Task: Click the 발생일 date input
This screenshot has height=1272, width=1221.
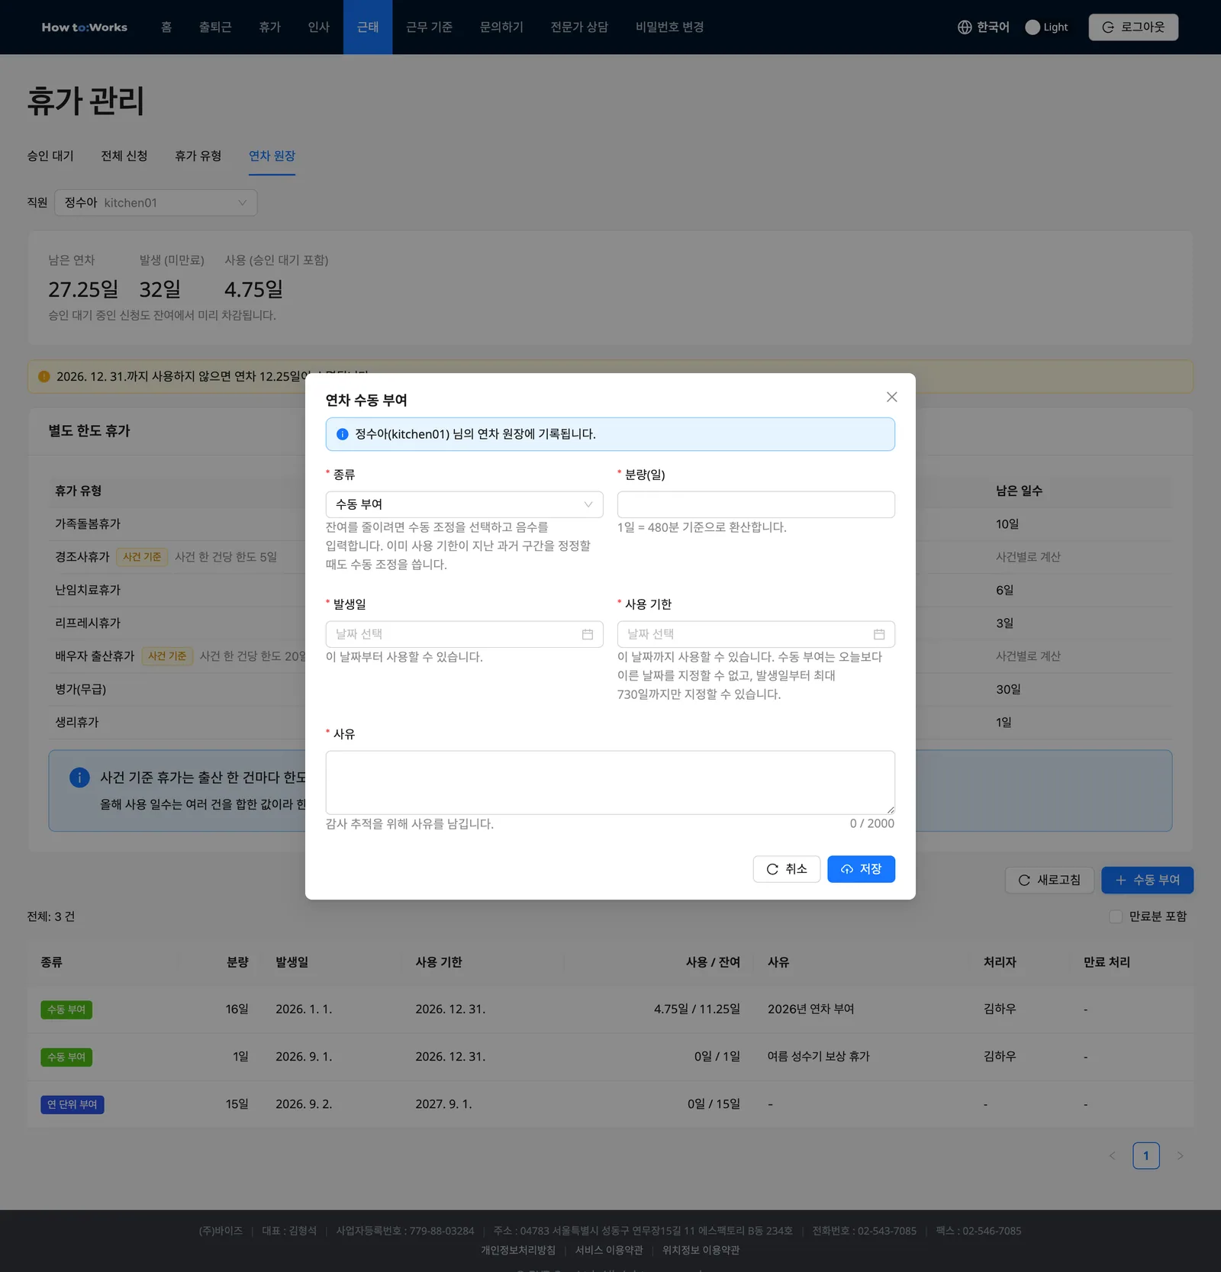Action: click(464, 634)
